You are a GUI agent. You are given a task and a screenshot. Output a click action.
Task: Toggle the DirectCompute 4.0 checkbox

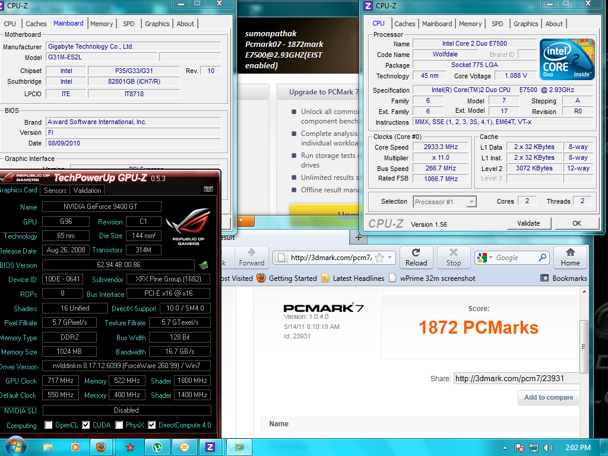pyautogui.click(x=151, y=425)
